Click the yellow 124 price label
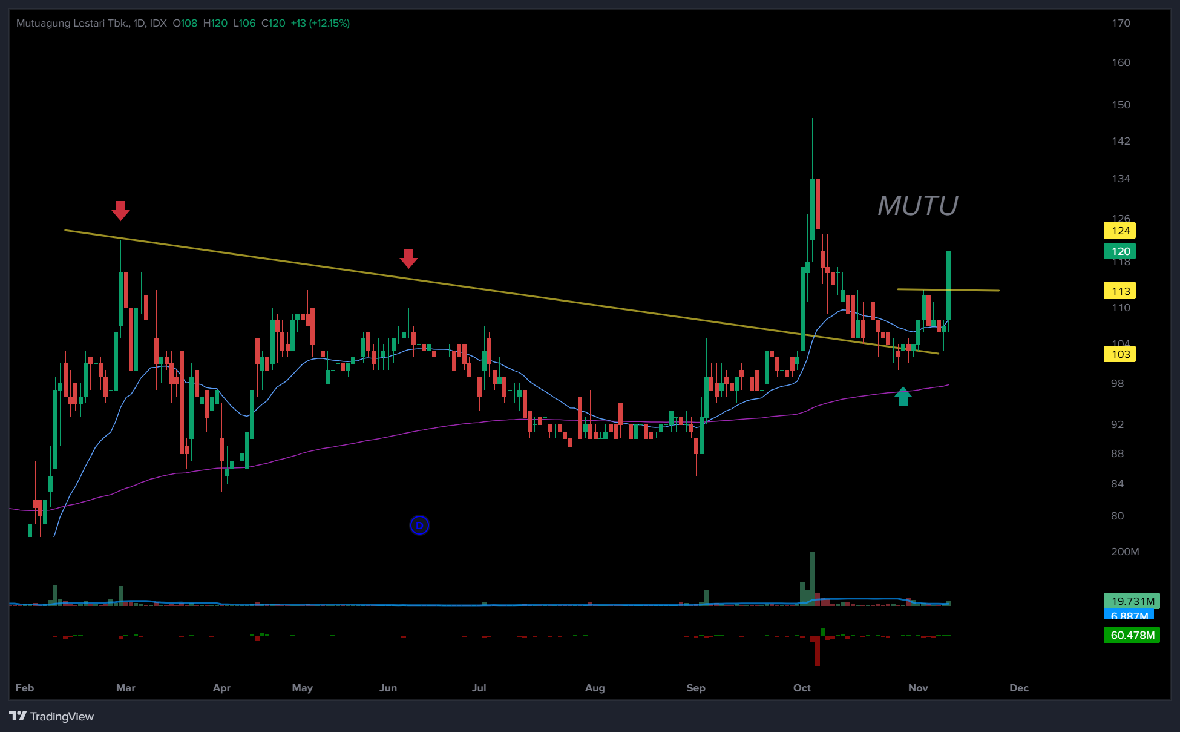The height and width of the screenshot is (732, 1180). [x=1119, y=231]
